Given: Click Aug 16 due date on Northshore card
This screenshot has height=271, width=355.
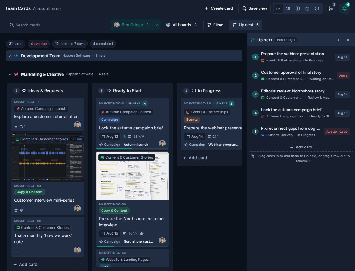Looking at the screenshot, I should [x=110, y=233].
